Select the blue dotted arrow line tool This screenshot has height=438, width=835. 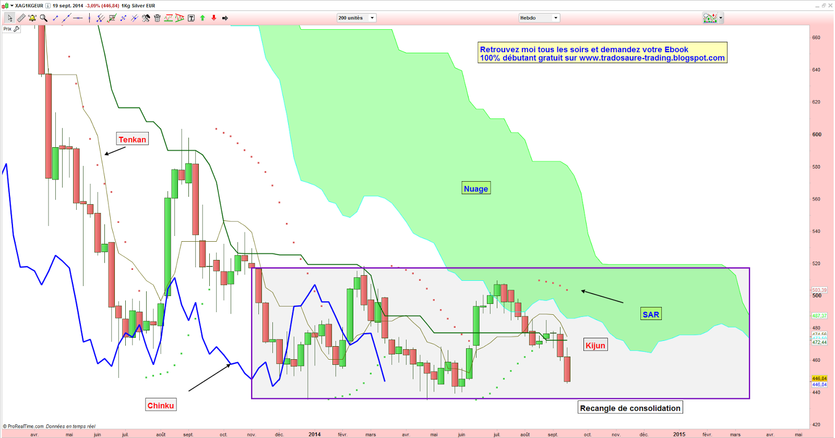(123, 18)
